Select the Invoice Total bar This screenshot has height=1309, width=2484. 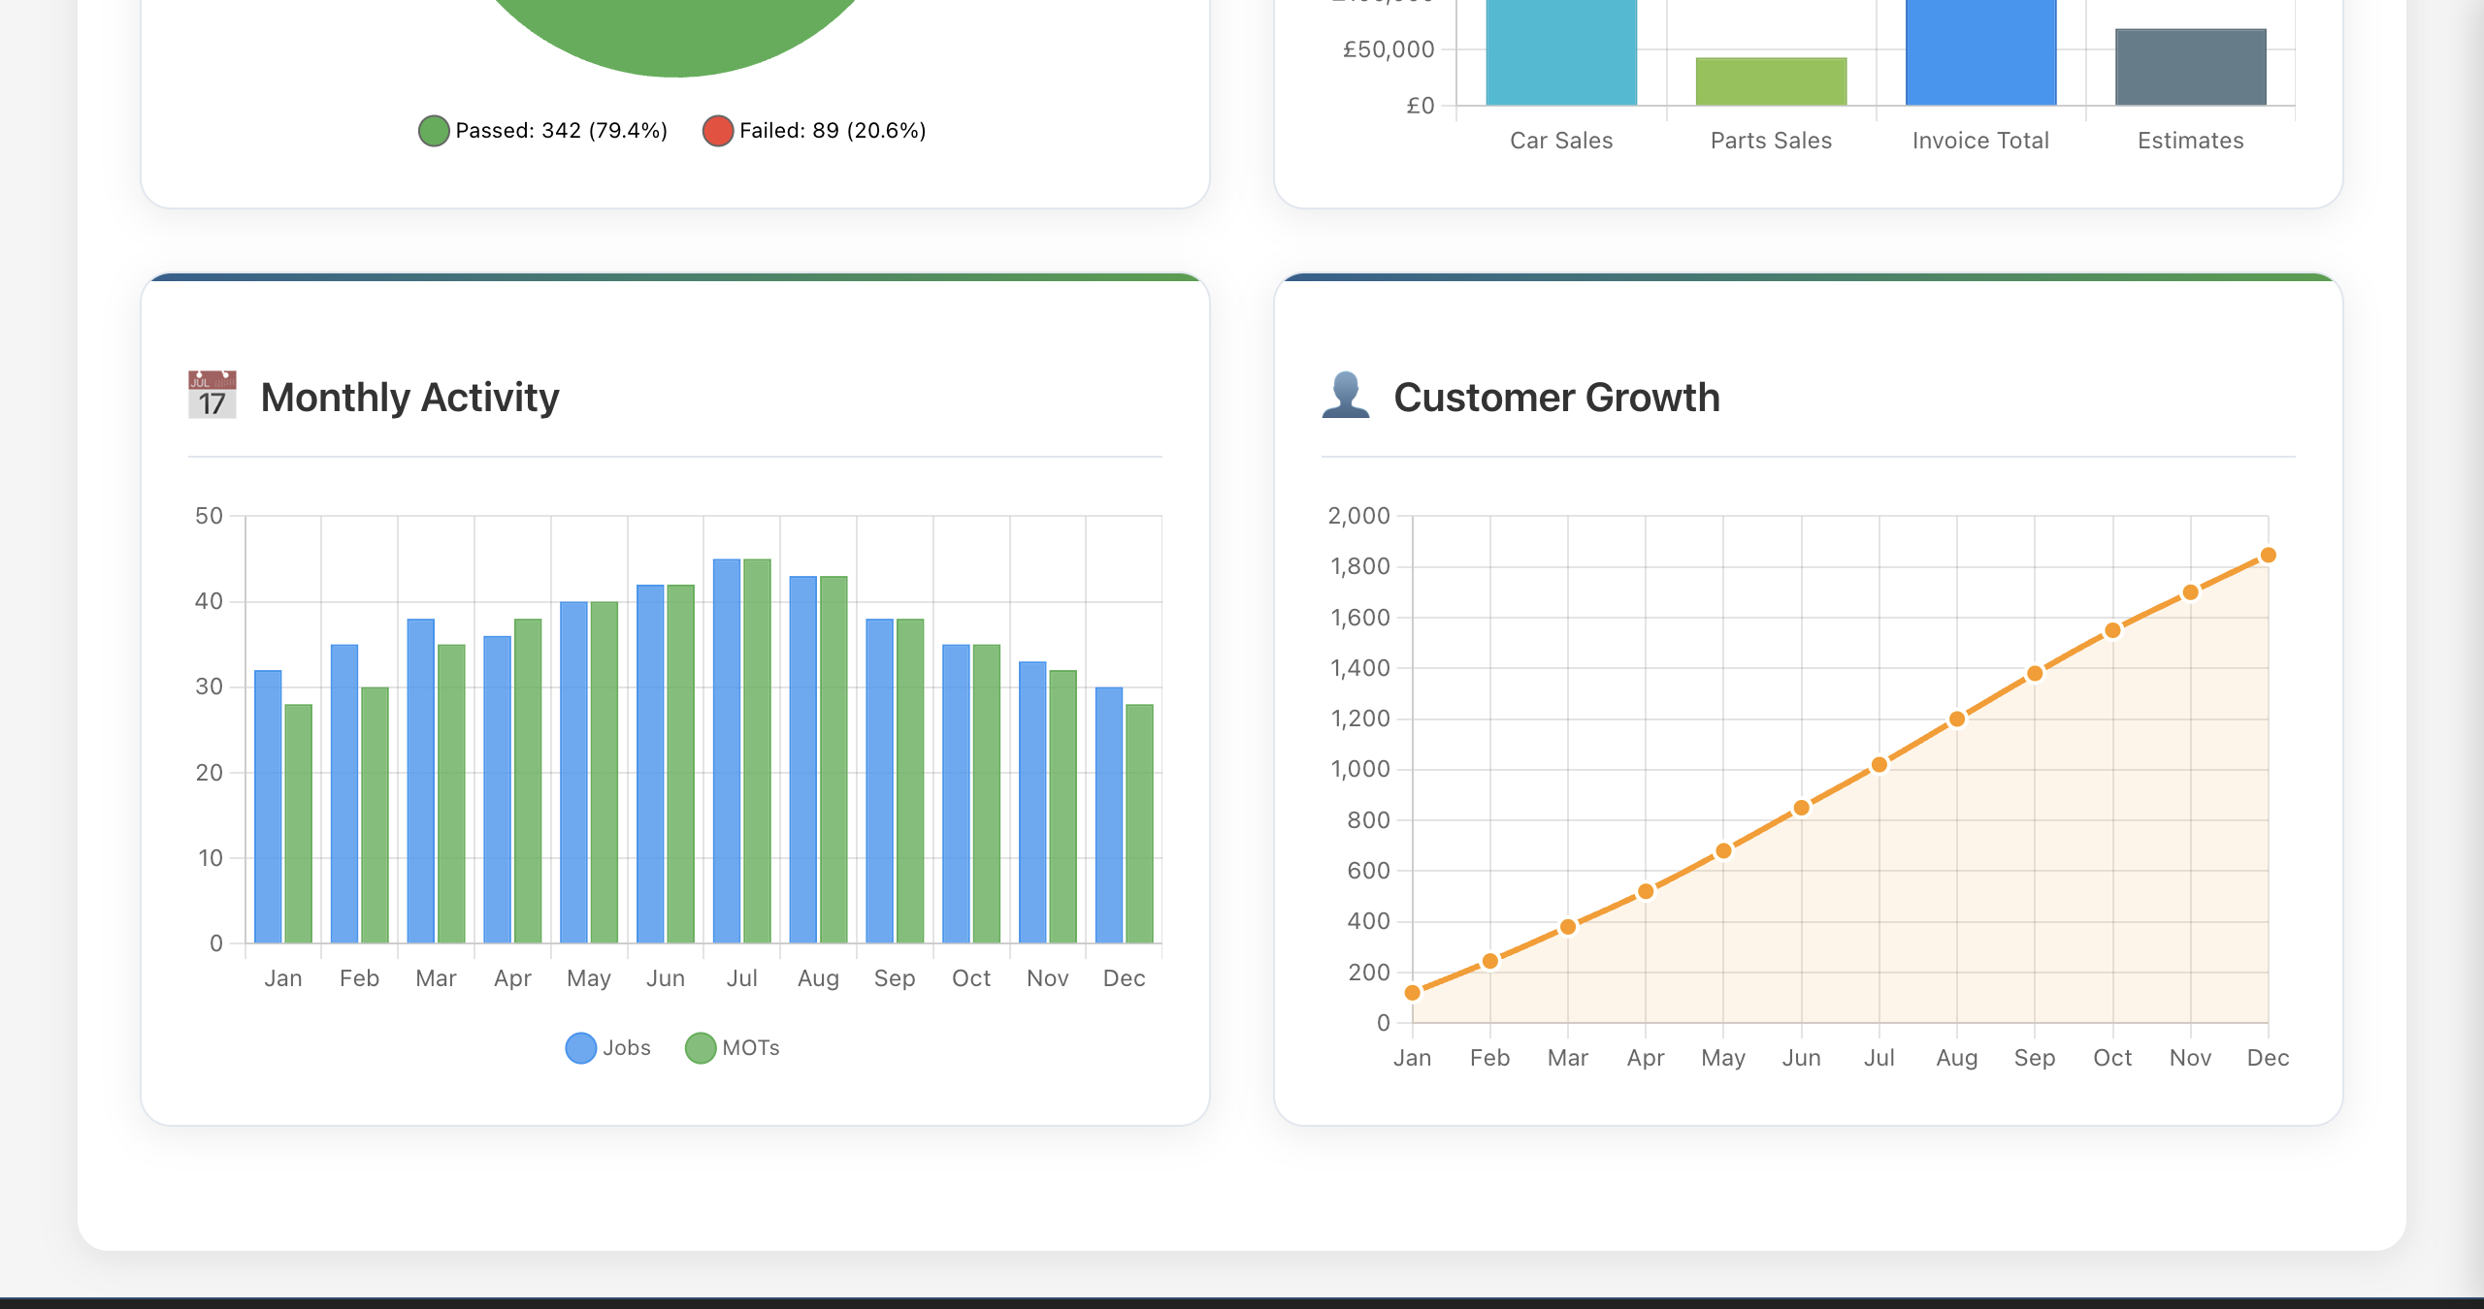click(x=1979, y=53)
